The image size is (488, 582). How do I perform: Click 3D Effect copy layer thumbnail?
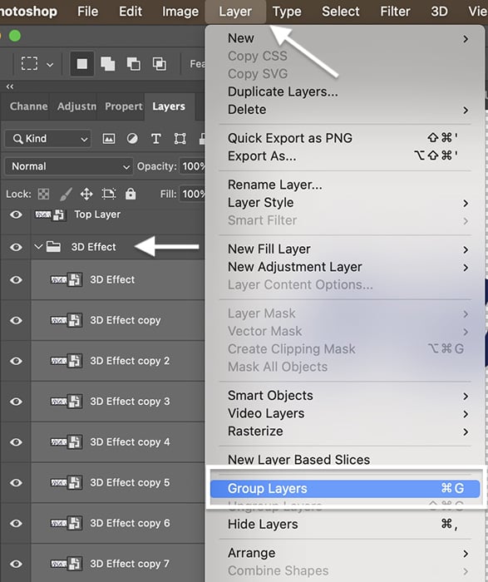click(66, 320)
